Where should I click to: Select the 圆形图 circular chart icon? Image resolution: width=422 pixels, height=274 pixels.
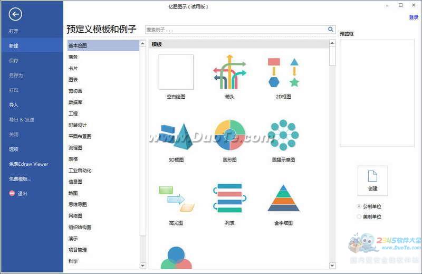[229, 135]
